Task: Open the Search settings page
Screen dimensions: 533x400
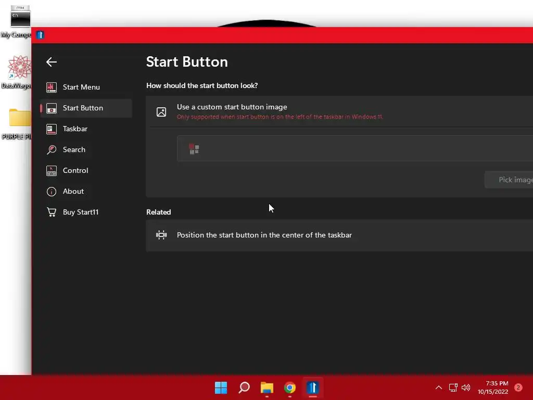Action: 86,149
